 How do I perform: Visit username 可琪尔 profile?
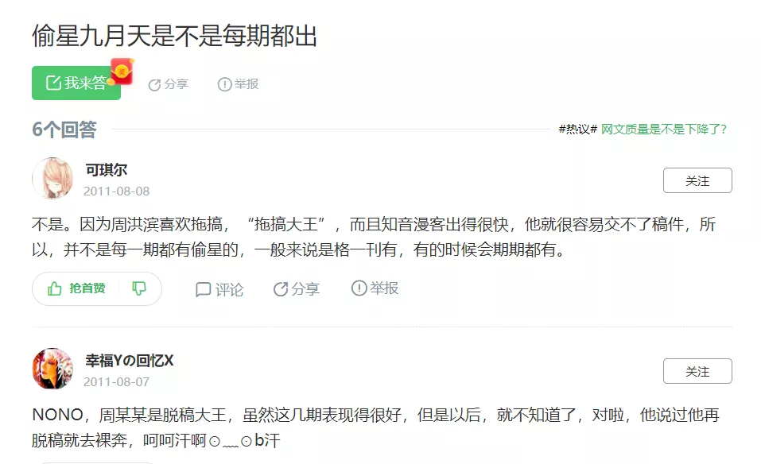coord(107,170)
